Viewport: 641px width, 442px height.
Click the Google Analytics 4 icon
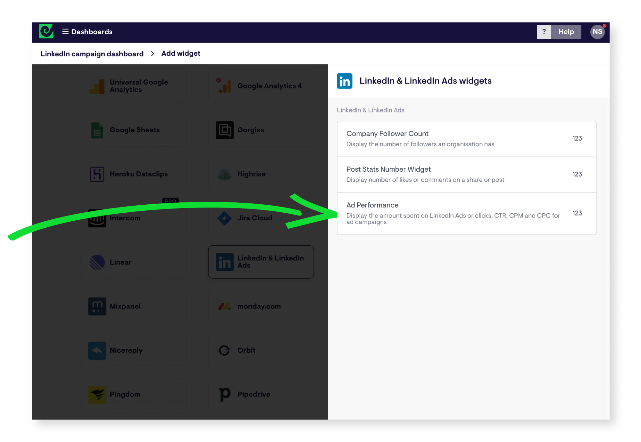224,86
